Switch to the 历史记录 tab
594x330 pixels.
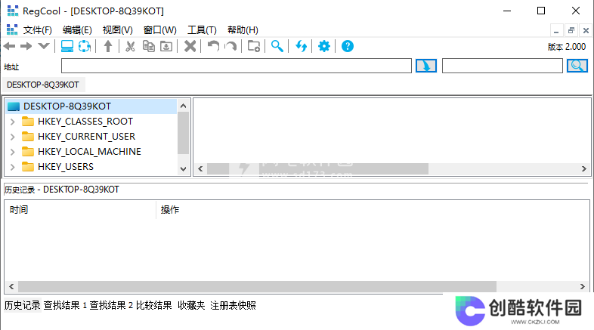[x=23, y=305]
